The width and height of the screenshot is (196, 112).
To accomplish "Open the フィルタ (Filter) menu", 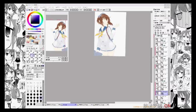I will point(64,7).
